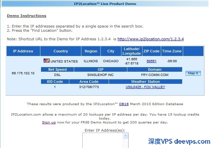This screenshot has width=214, height=148.
Task: Open ZIP code 60661 link
Action: [151, 61]
